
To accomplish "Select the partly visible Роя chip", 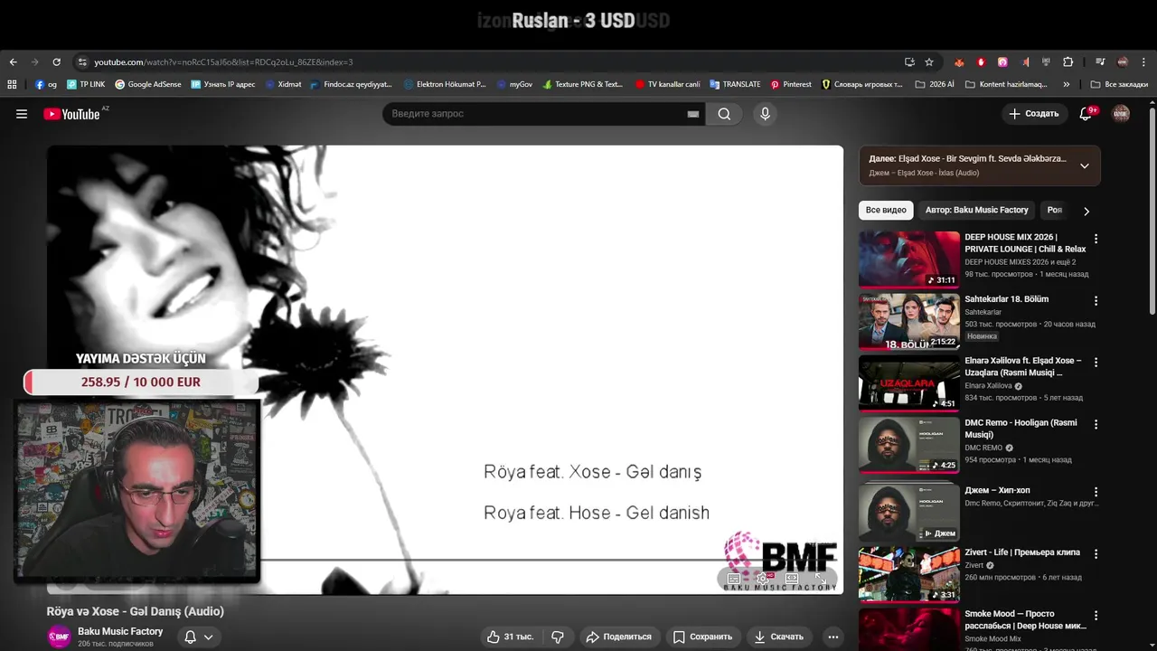I will coord(1055,210).
